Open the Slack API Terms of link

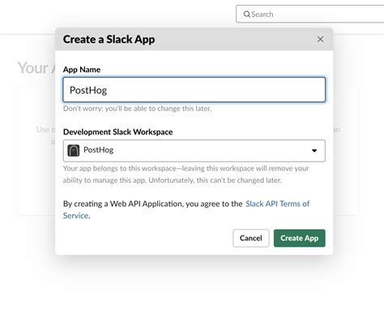pos(278,204)
